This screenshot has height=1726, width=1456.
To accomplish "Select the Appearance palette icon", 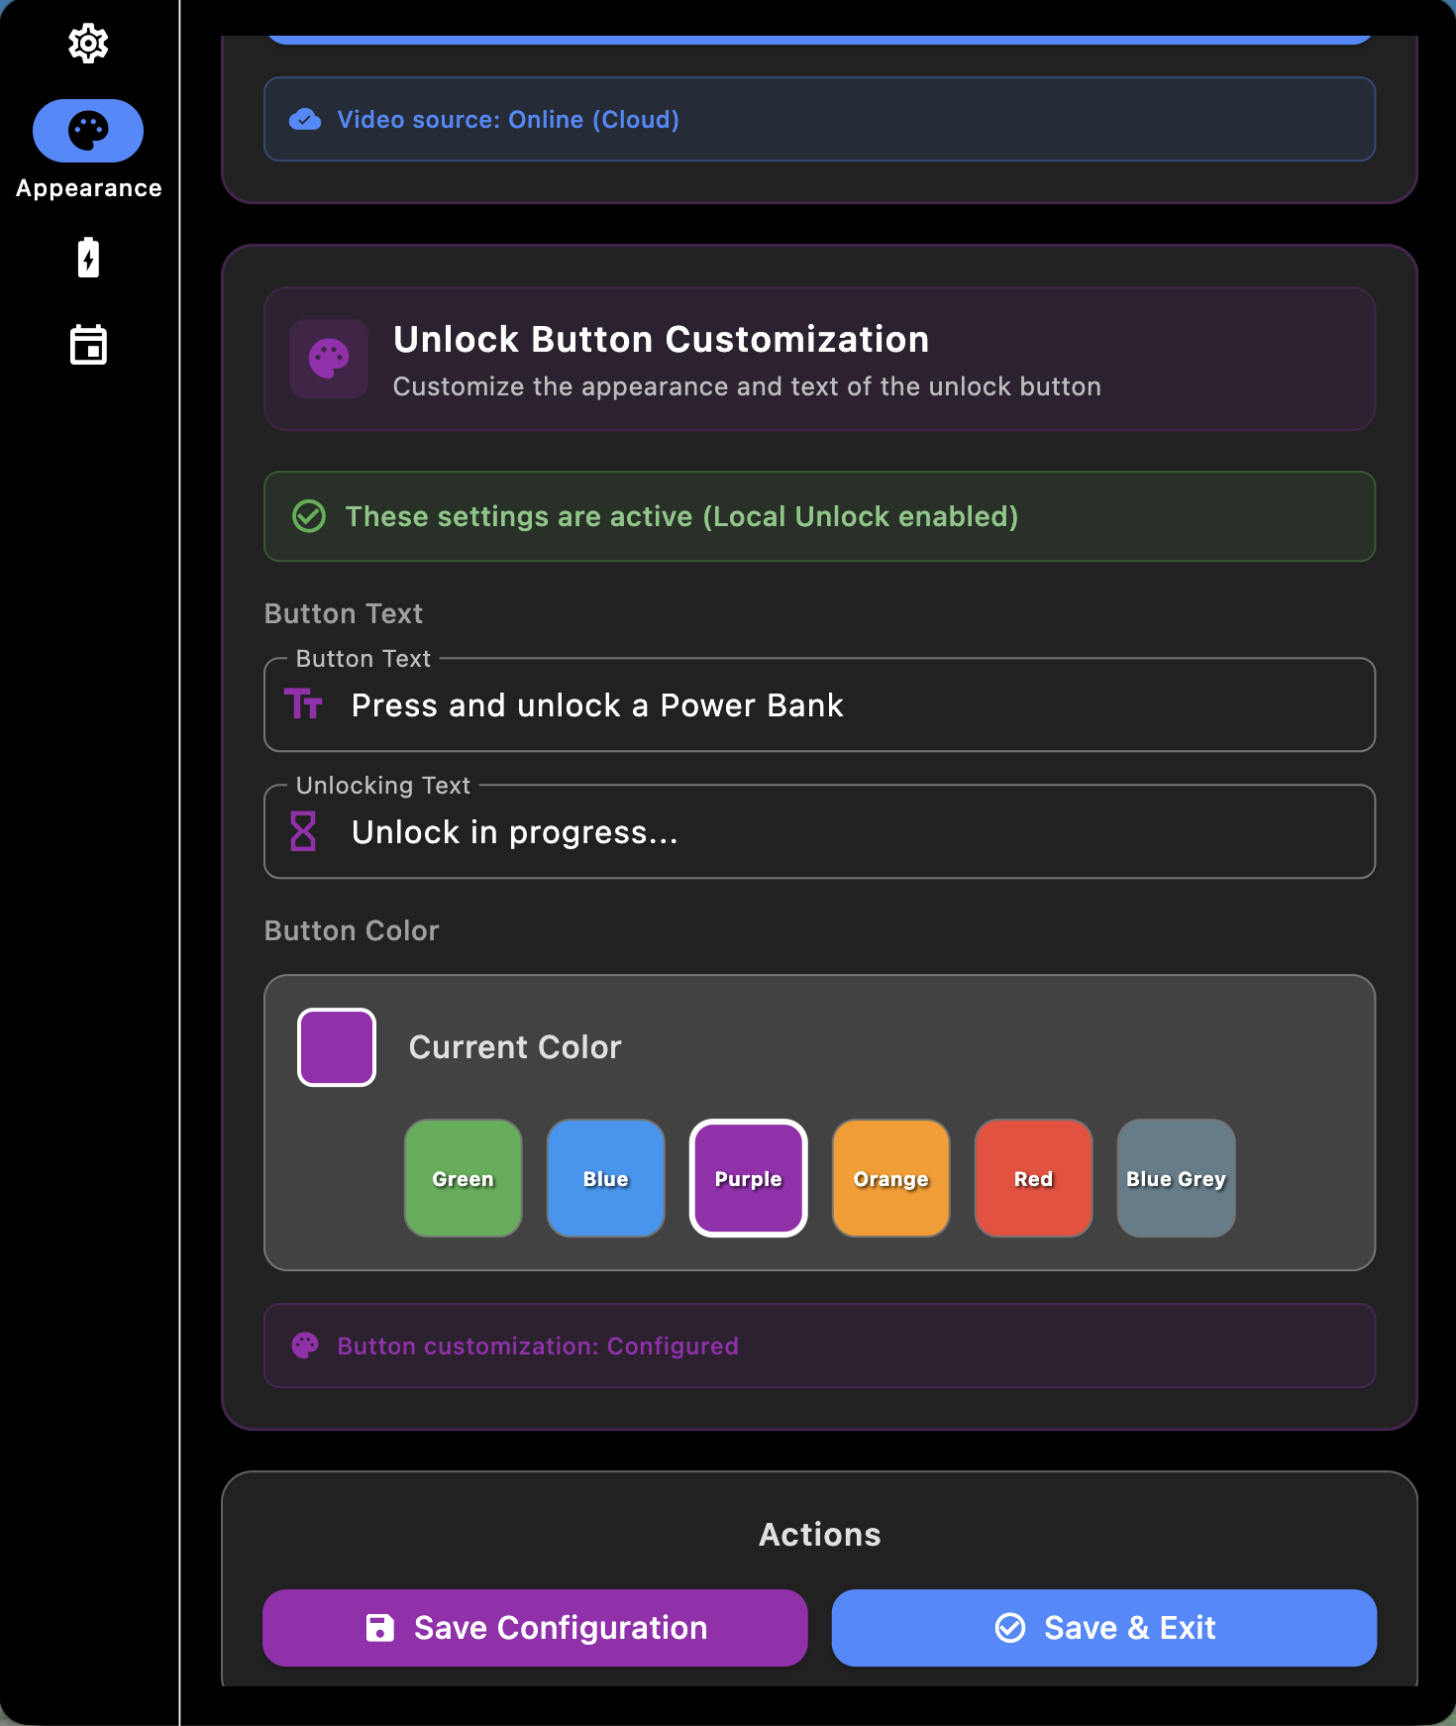I will click(x=88, y=130).
